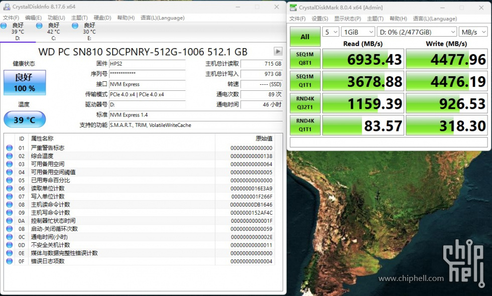Open the test size dropdown showing 1GiB
The image size is (492, 296).
point(357,32)
